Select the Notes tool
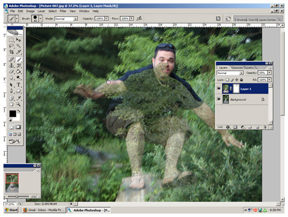This screenshot has width=288, height=217. (12, 98)
